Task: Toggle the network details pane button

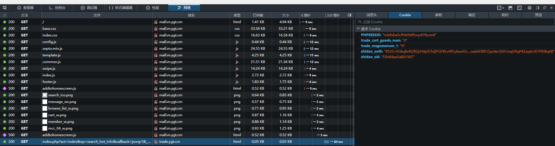Action: pyautogui.click(x=349, y=15)
